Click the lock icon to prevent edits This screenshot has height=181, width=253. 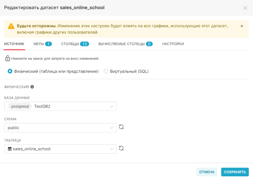[8, 59]
